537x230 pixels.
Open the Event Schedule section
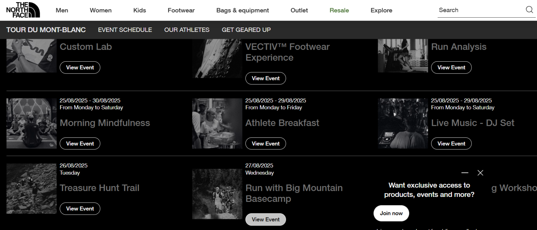[125, 30]
